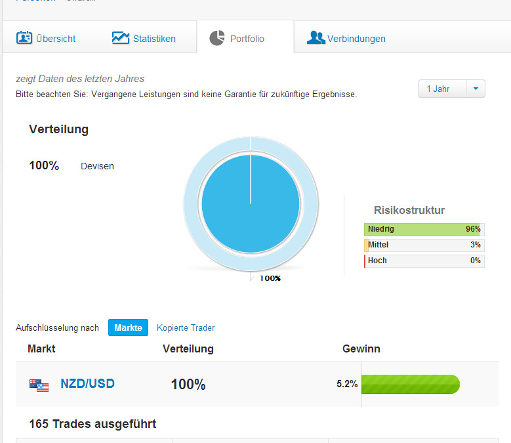511x443 pixels.
Task: Open the Statistiken tab
Action: pyautogui.click(x=154, y=39)
